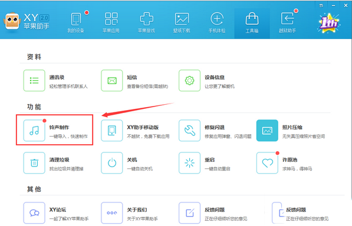Click the 一键自动关机 description

coord(140,169)
